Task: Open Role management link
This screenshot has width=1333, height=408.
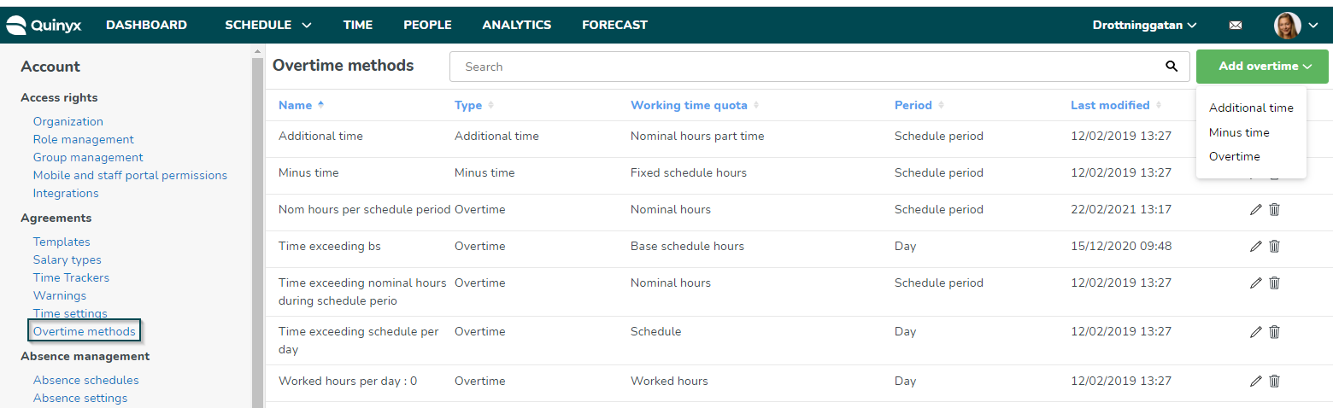Action: click(84, 139)
